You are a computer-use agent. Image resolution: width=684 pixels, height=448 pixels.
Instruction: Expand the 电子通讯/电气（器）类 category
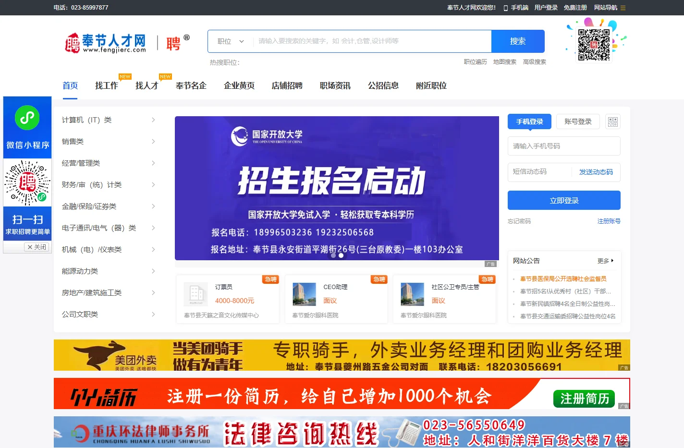pyautogui.click(x=109, y=228)
